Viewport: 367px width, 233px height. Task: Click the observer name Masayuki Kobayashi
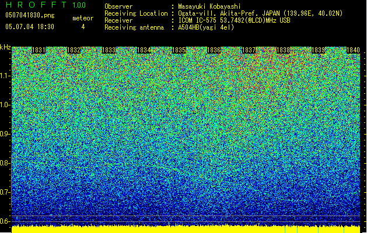click(209, 6)
